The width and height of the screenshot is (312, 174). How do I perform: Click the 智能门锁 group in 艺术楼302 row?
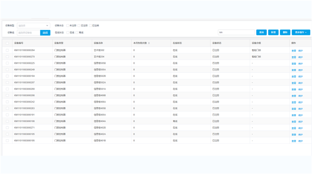256,50
